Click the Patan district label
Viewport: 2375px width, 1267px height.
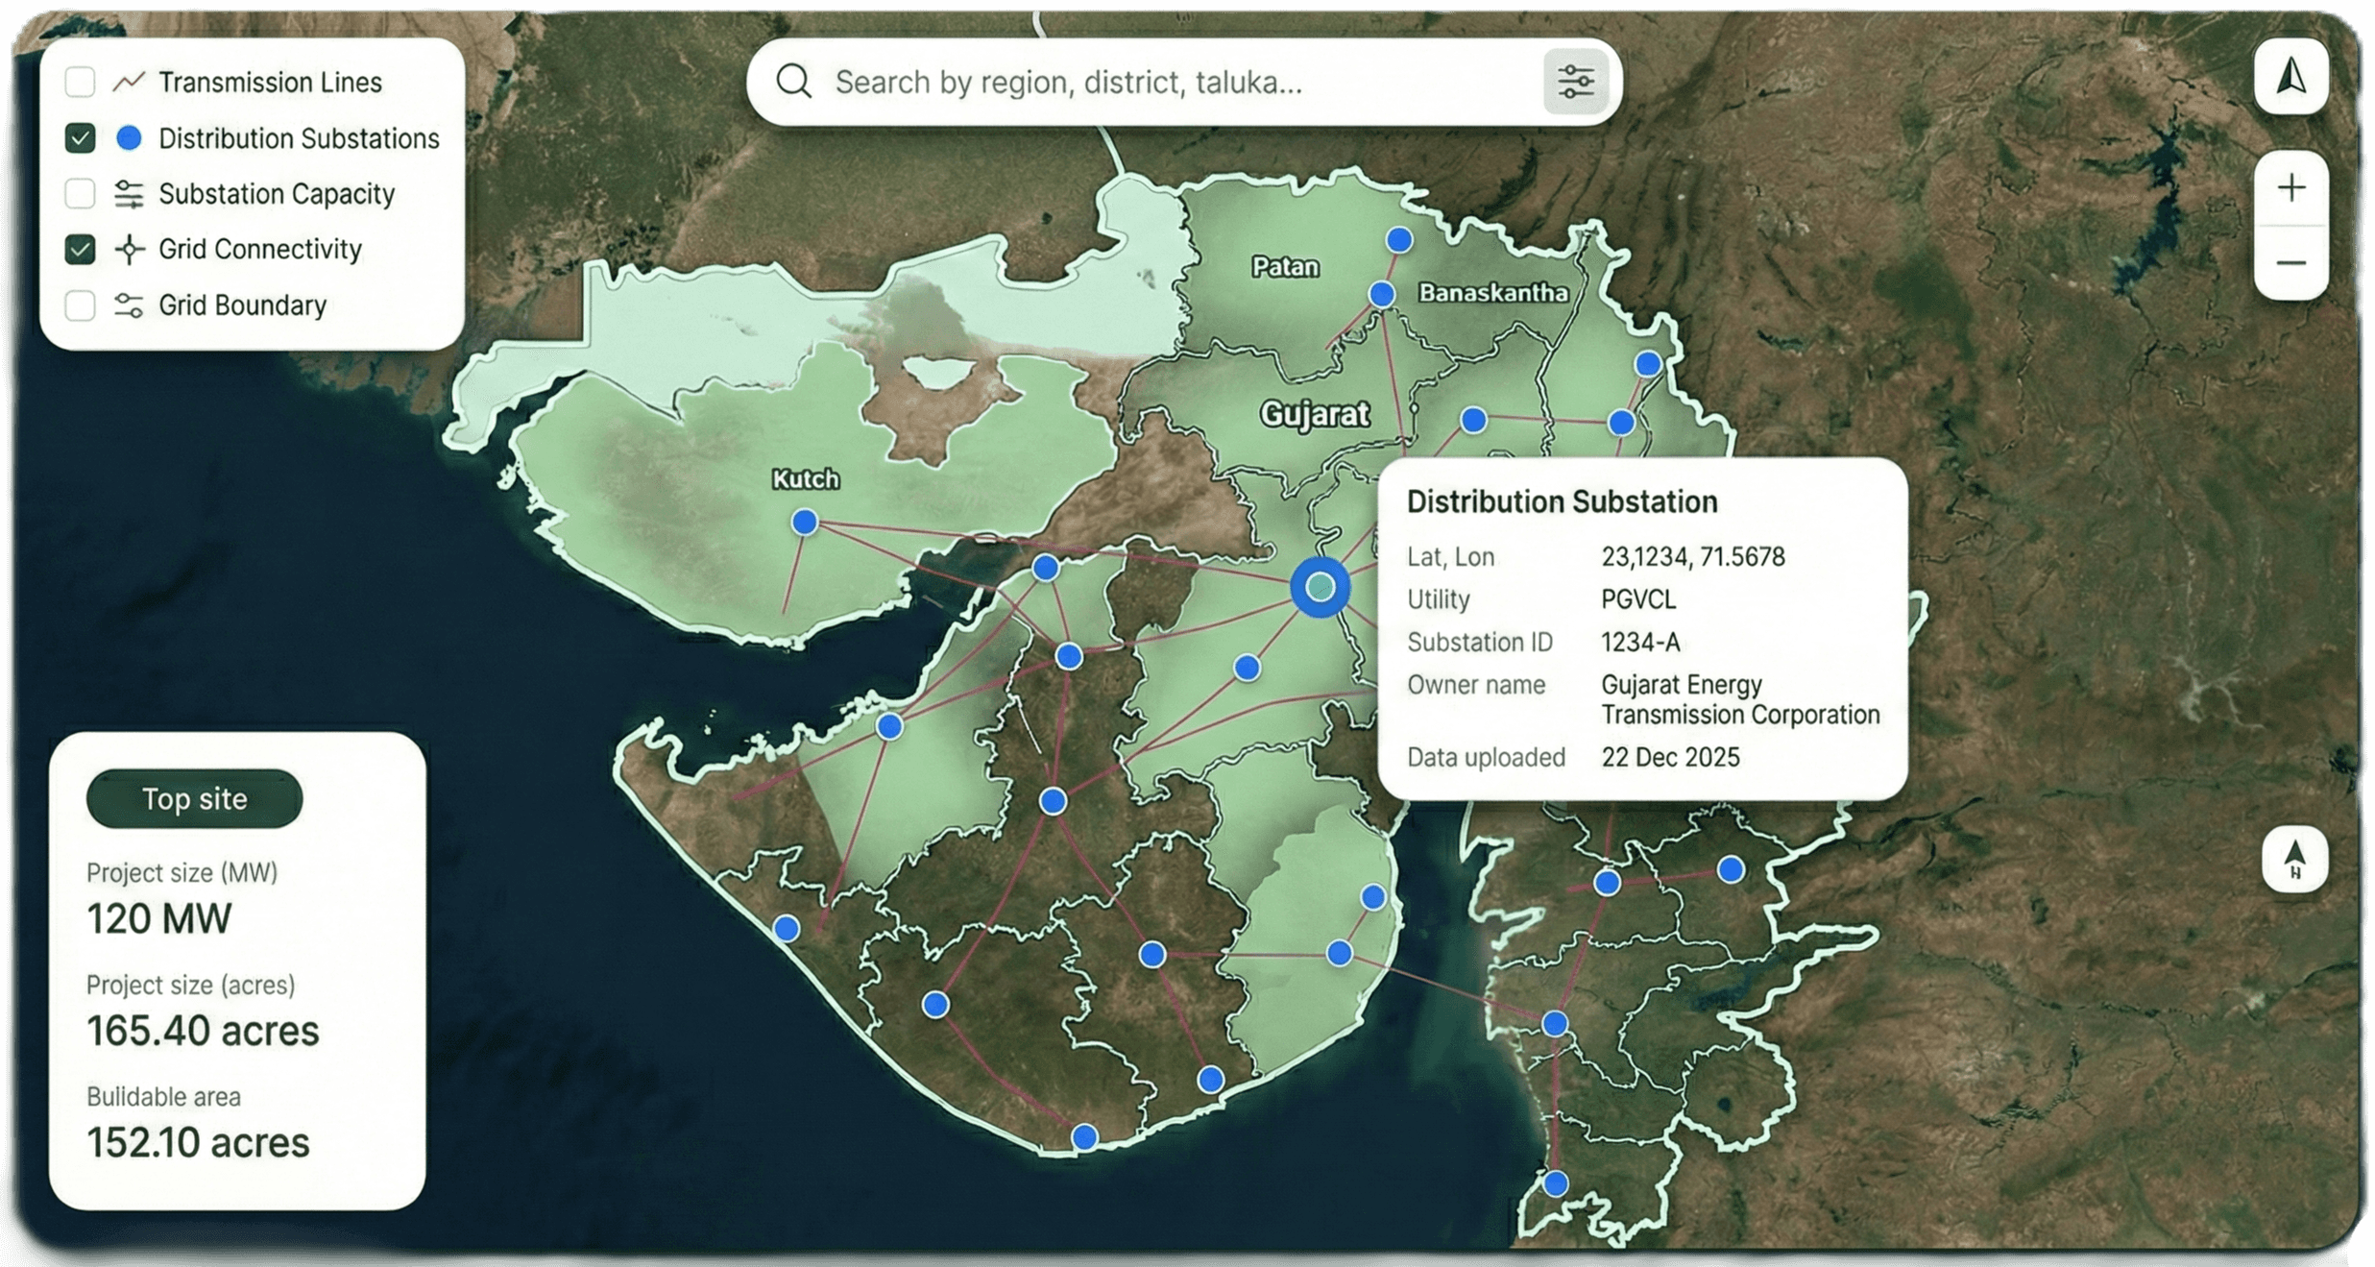point(1285,267)
